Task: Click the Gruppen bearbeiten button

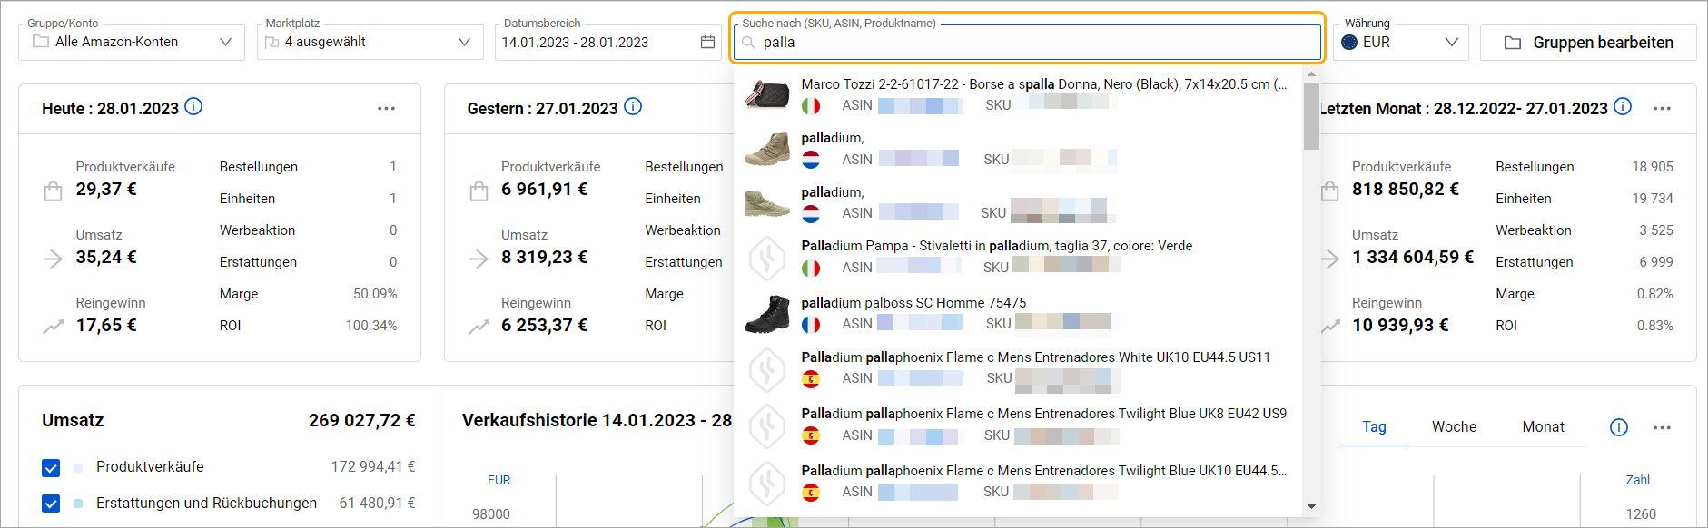Action: point(1588,43)
